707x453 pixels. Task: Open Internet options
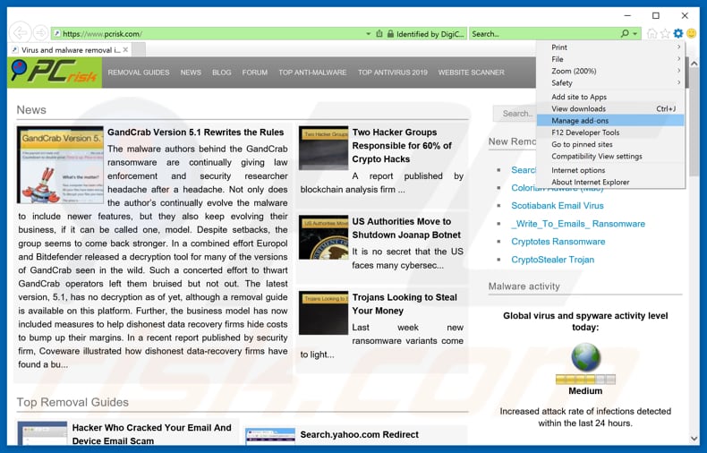[x=610, y=171]
